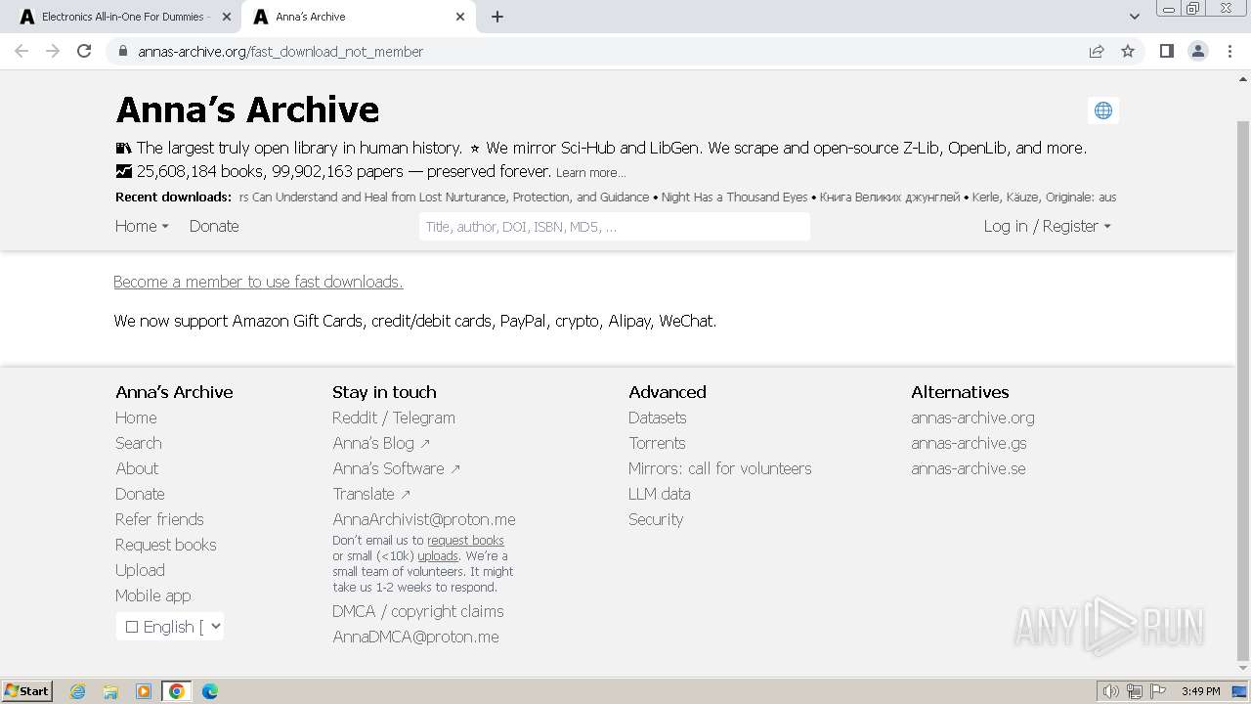This screenshot has height=704, width=1251.
Task: Open the About link
Action: 137,468
